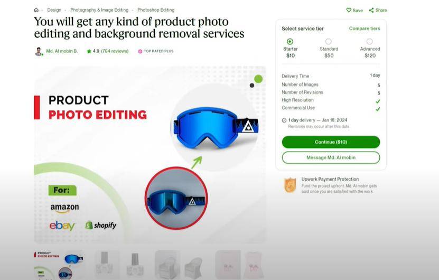Click the Upwork Payment Protection shield icon
439x280 pixels.
tap(290, 185)
